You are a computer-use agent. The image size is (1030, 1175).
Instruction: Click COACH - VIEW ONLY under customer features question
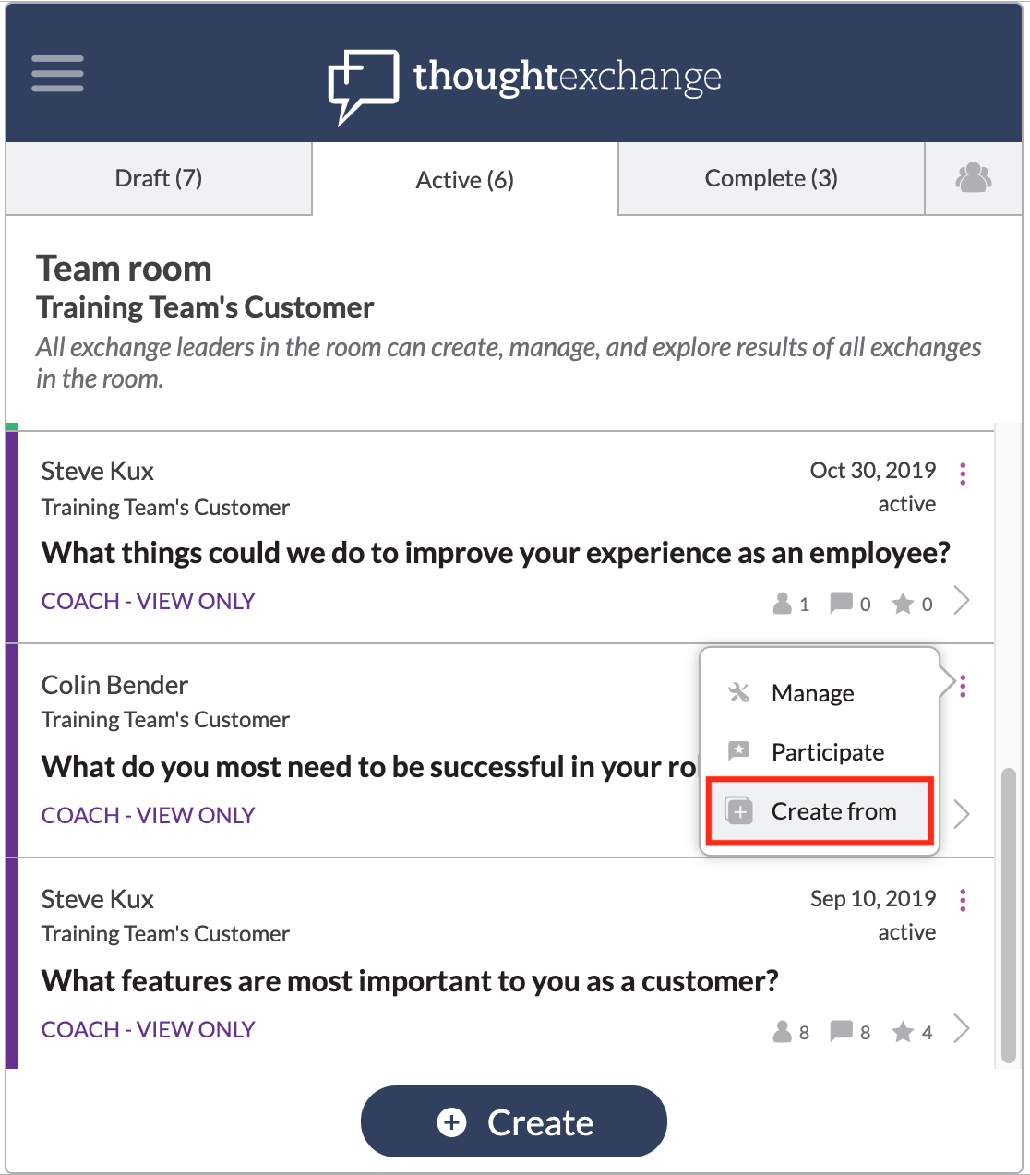tap(148, 1029)
